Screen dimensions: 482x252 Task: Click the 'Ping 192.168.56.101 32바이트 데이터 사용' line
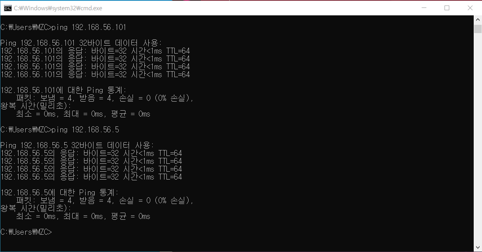click(81, 43)
